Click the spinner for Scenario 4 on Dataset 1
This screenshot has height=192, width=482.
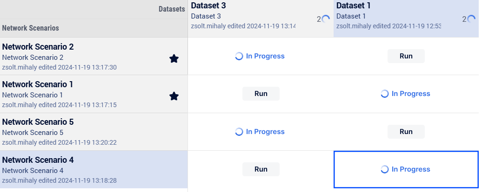[384, 169]
